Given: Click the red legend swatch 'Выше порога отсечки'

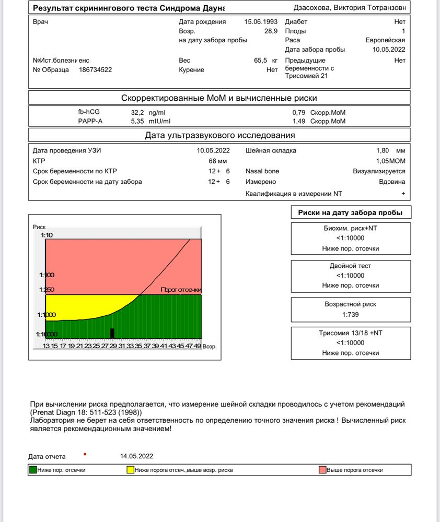Looking at the screenshot, I should [x=322, y=470].
